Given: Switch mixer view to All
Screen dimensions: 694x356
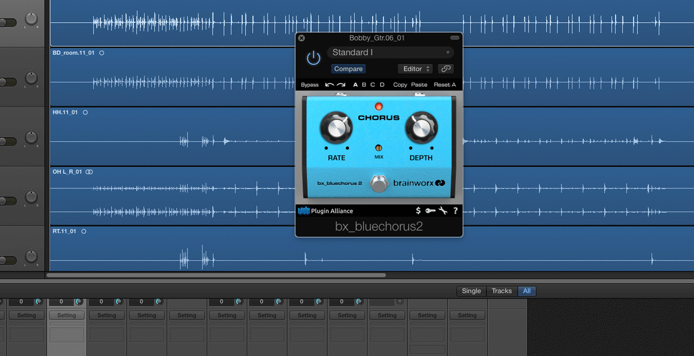Looking at the screenshot, I should coord(527,291).
